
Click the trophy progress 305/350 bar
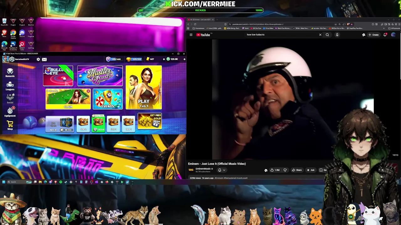coord(134,59)
